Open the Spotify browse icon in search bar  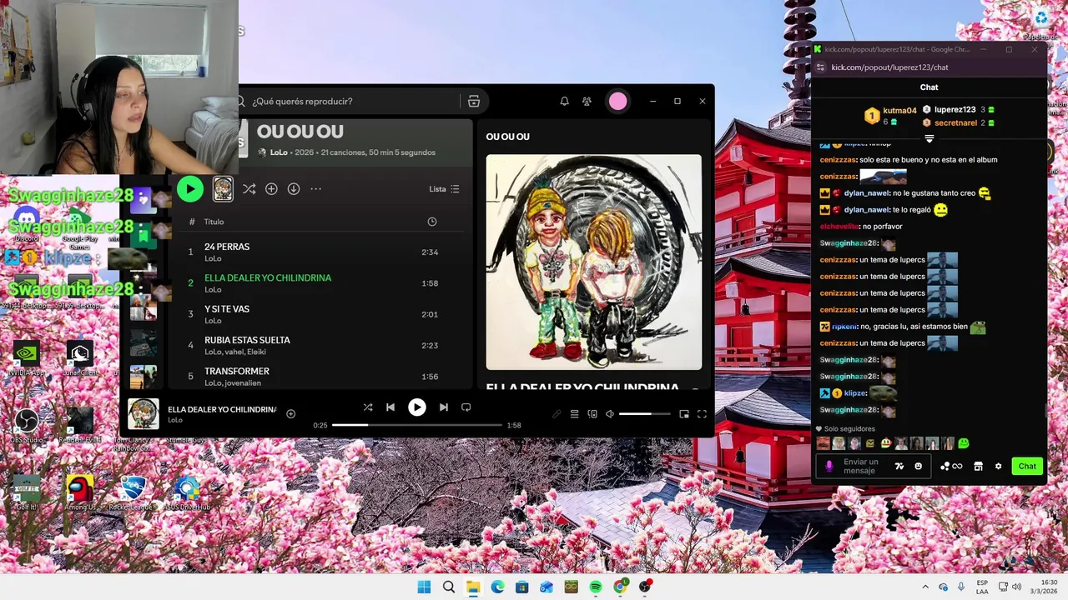point(474,101)
